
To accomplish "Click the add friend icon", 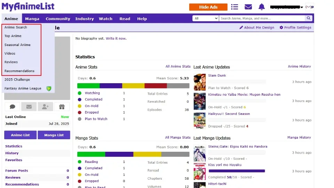I will point(45,107).
